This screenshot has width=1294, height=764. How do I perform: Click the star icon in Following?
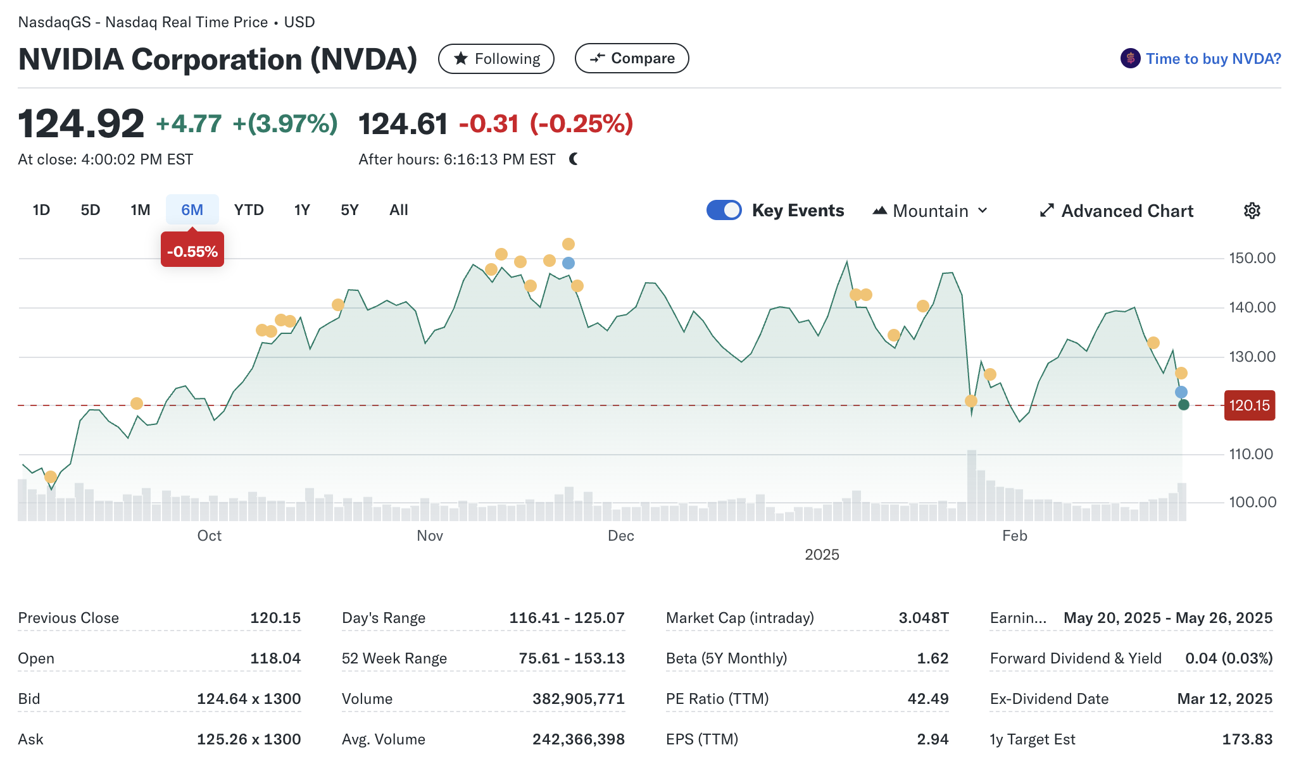(x=461, y=59)
